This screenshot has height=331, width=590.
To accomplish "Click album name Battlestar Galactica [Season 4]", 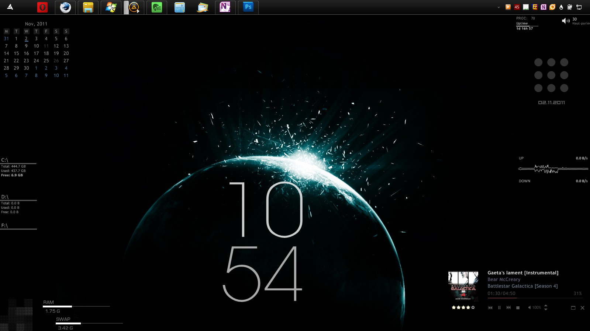I will pos(522,286).
